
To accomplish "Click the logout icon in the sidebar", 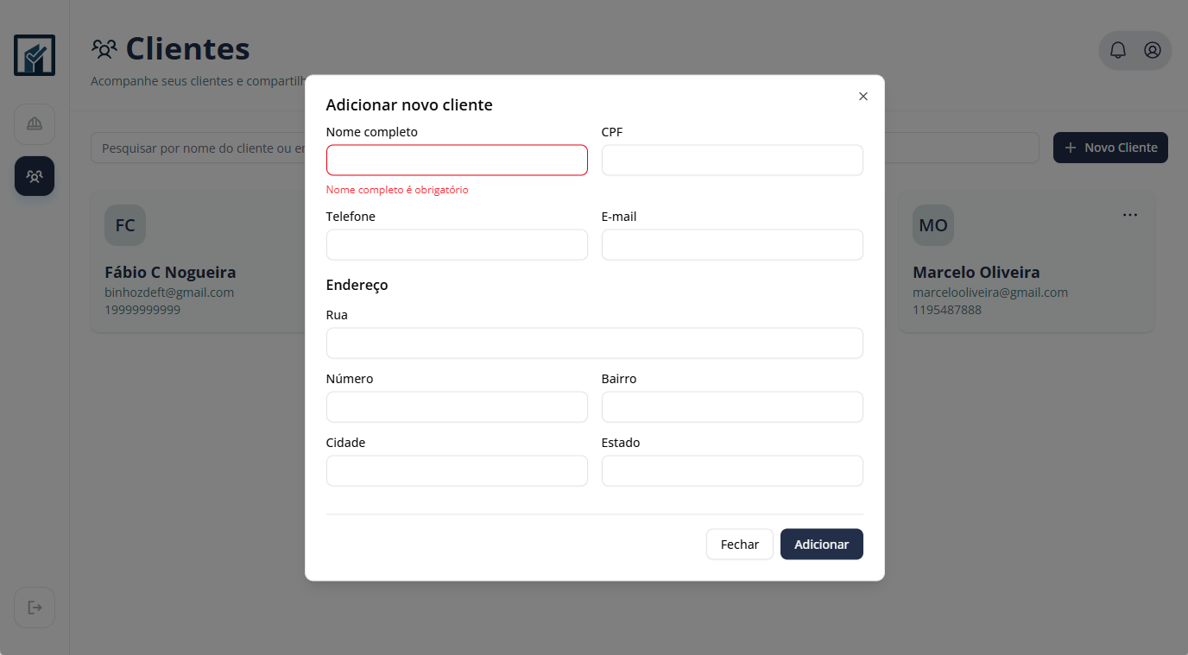I will pyautogui.click(x=35, y=608).
